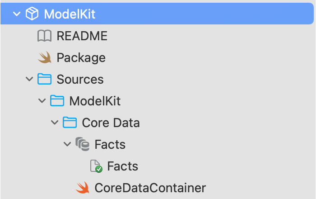The width and height of the screenshot is (316, 199).
Task: Open the README file
Action: coord(82,36)
